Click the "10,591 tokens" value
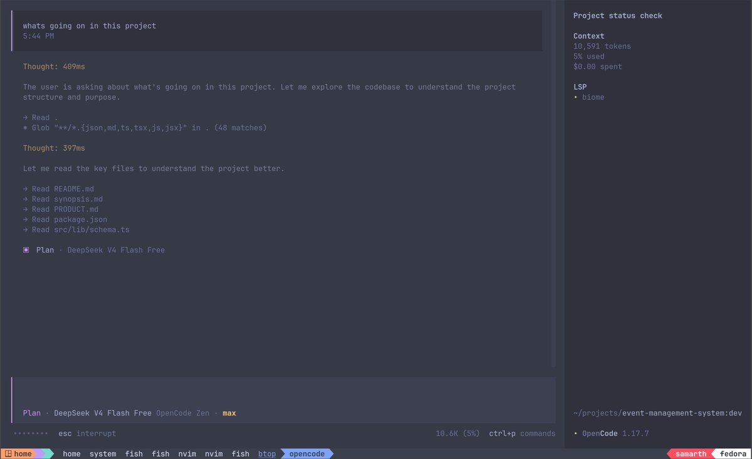Screen dimensions: 752x459 (602, 46)
